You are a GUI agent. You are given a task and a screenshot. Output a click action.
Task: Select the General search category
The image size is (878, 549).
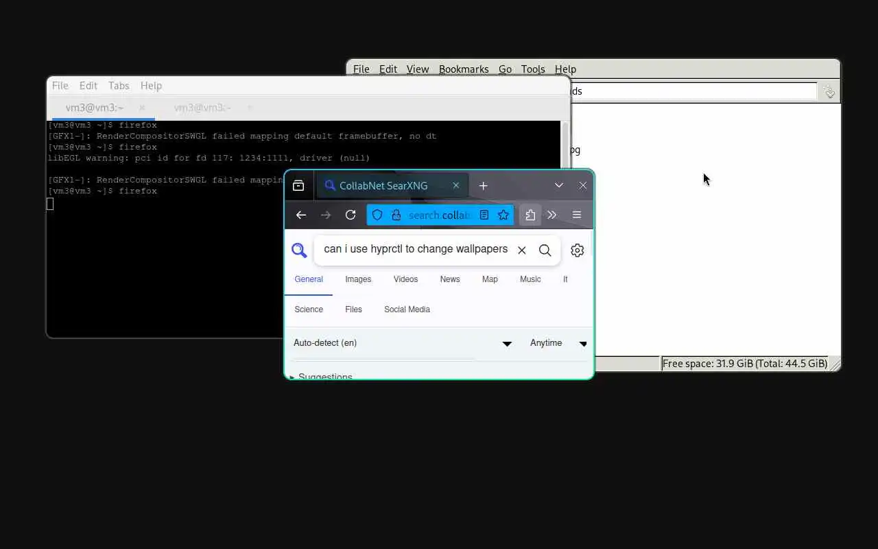tap(309, 279)
